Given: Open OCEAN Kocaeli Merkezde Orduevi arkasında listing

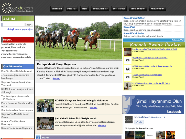Looking at the screenshot, I should point(152,66).
